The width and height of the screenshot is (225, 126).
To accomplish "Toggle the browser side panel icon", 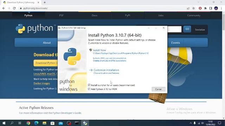I will 211,8.
